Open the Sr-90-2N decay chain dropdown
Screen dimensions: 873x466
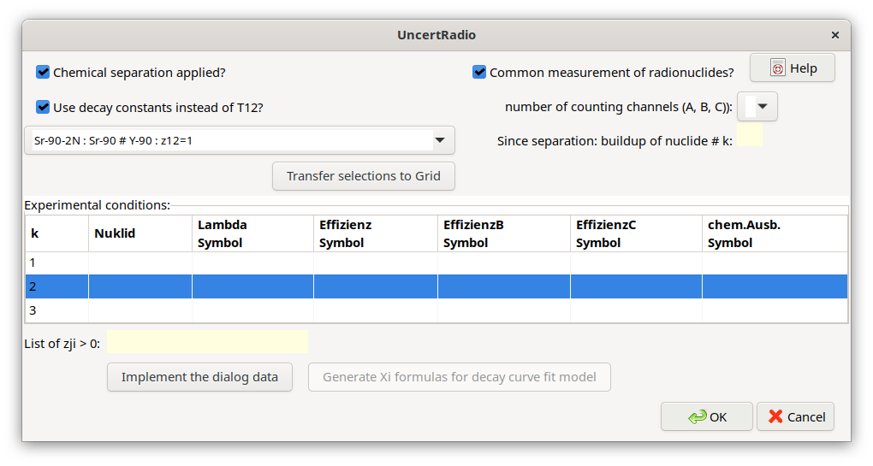(x=439, y=140)
